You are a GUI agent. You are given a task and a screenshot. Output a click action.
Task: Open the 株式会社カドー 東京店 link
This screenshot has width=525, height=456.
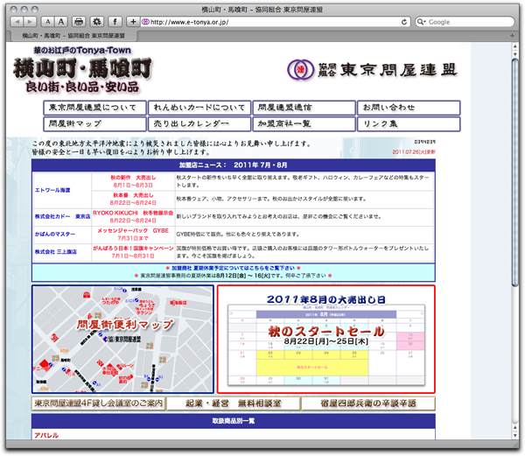63,216
